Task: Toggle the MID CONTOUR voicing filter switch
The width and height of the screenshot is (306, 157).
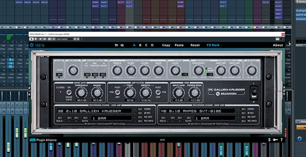Action: pos(95,74)
